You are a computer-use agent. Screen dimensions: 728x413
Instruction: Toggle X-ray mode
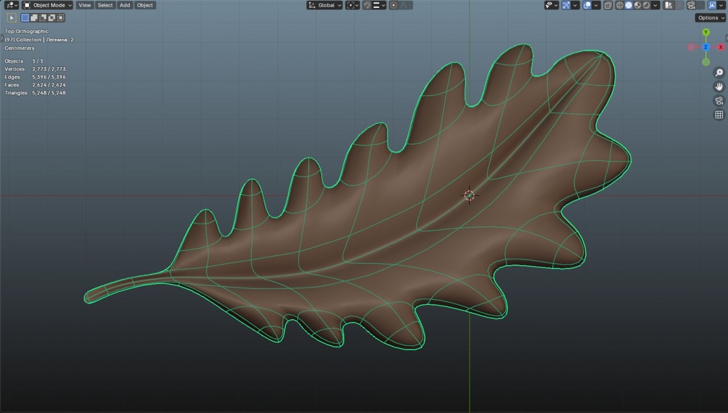tap(608, 5)
